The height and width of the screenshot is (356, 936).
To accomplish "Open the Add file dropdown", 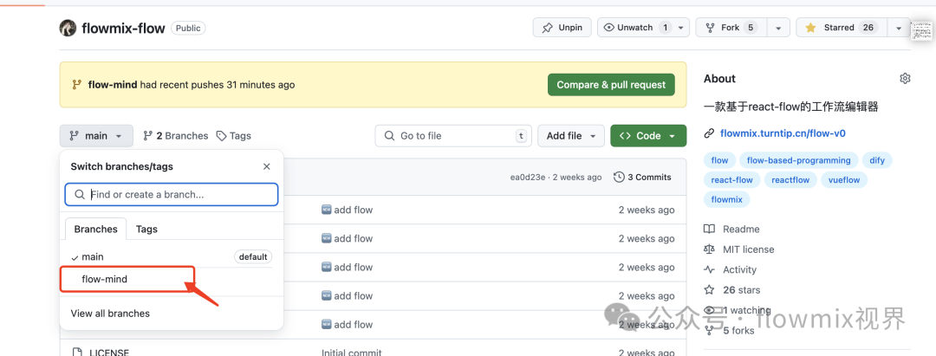I will [x=570, y=136].
